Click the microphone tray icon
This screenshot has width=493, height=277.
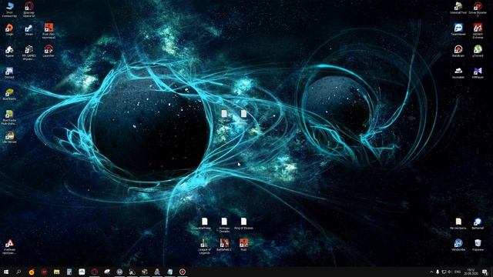click(x=438, y=272)
